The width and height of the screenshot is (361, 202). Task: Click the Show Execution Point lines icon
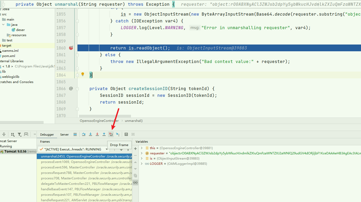(x=75, y=134)
